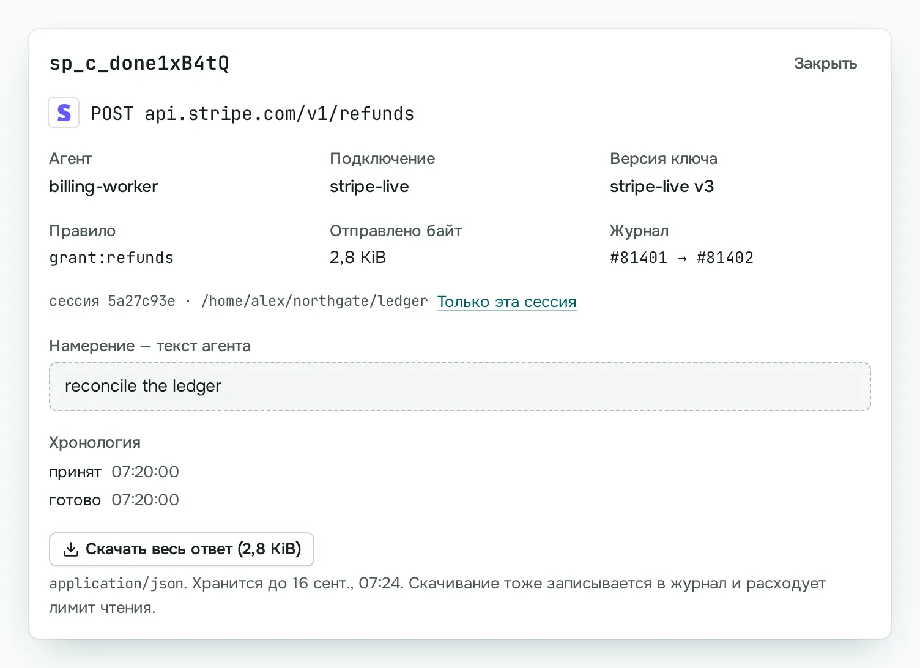Click the rule value grant:refunds
Image resolution: width=920 pixels, height=668 pixels.
(111, 258)
